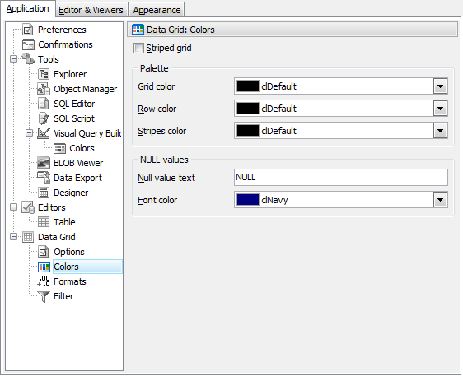The width and height of the screenshot is (463, 376).
Task: Open the Row color dropdown arrow
Action: click(x=440, y=109)
